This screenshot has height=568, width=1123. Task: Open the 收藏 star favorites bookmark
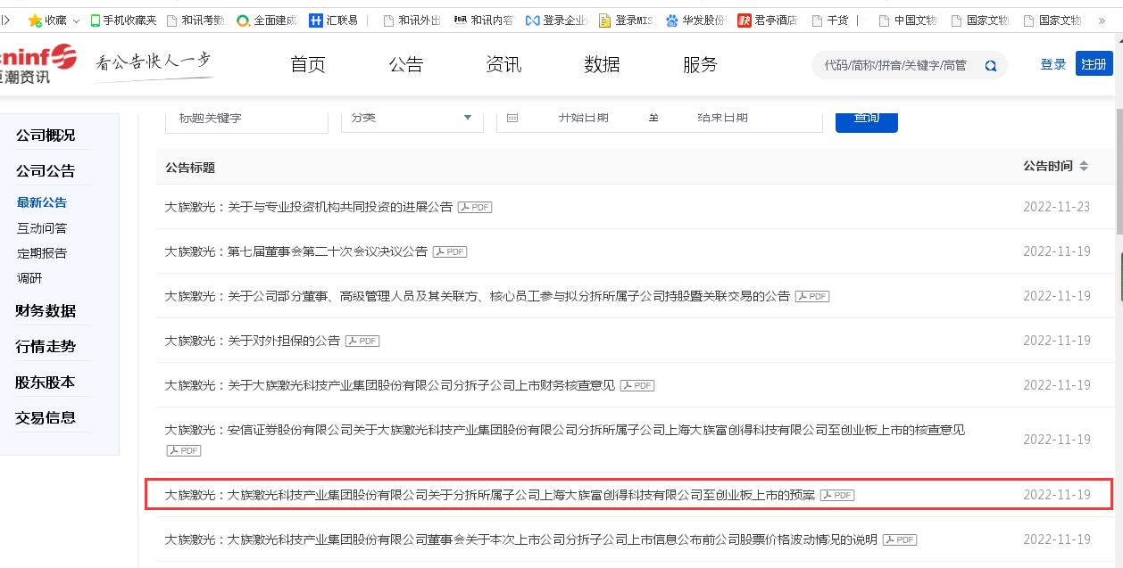(47, 20)
